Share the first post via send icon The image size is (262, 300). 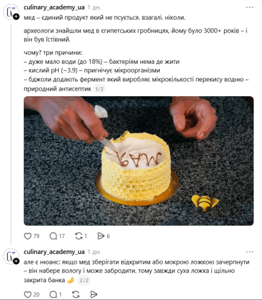[101, 236]
